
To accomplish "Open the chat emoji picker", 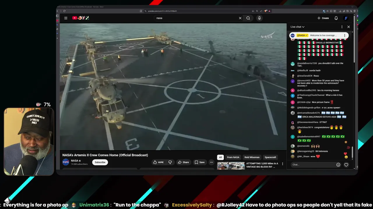I will [338, 165].
